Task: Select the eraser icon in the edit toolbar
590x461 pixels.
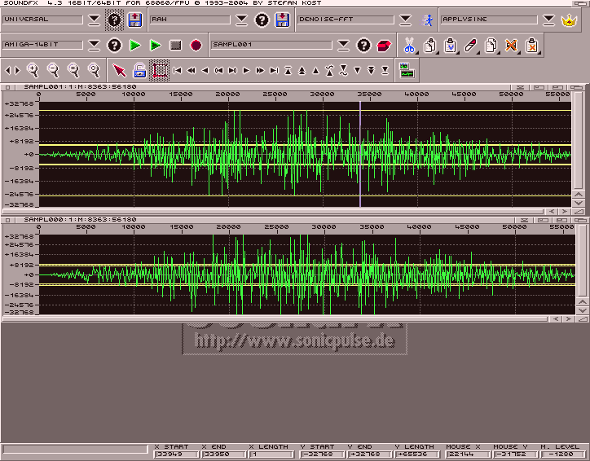Action: [x=470, y=45]
